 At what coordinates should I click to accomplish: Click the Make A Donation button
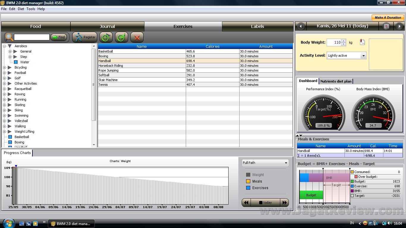[x=388, y=18]
